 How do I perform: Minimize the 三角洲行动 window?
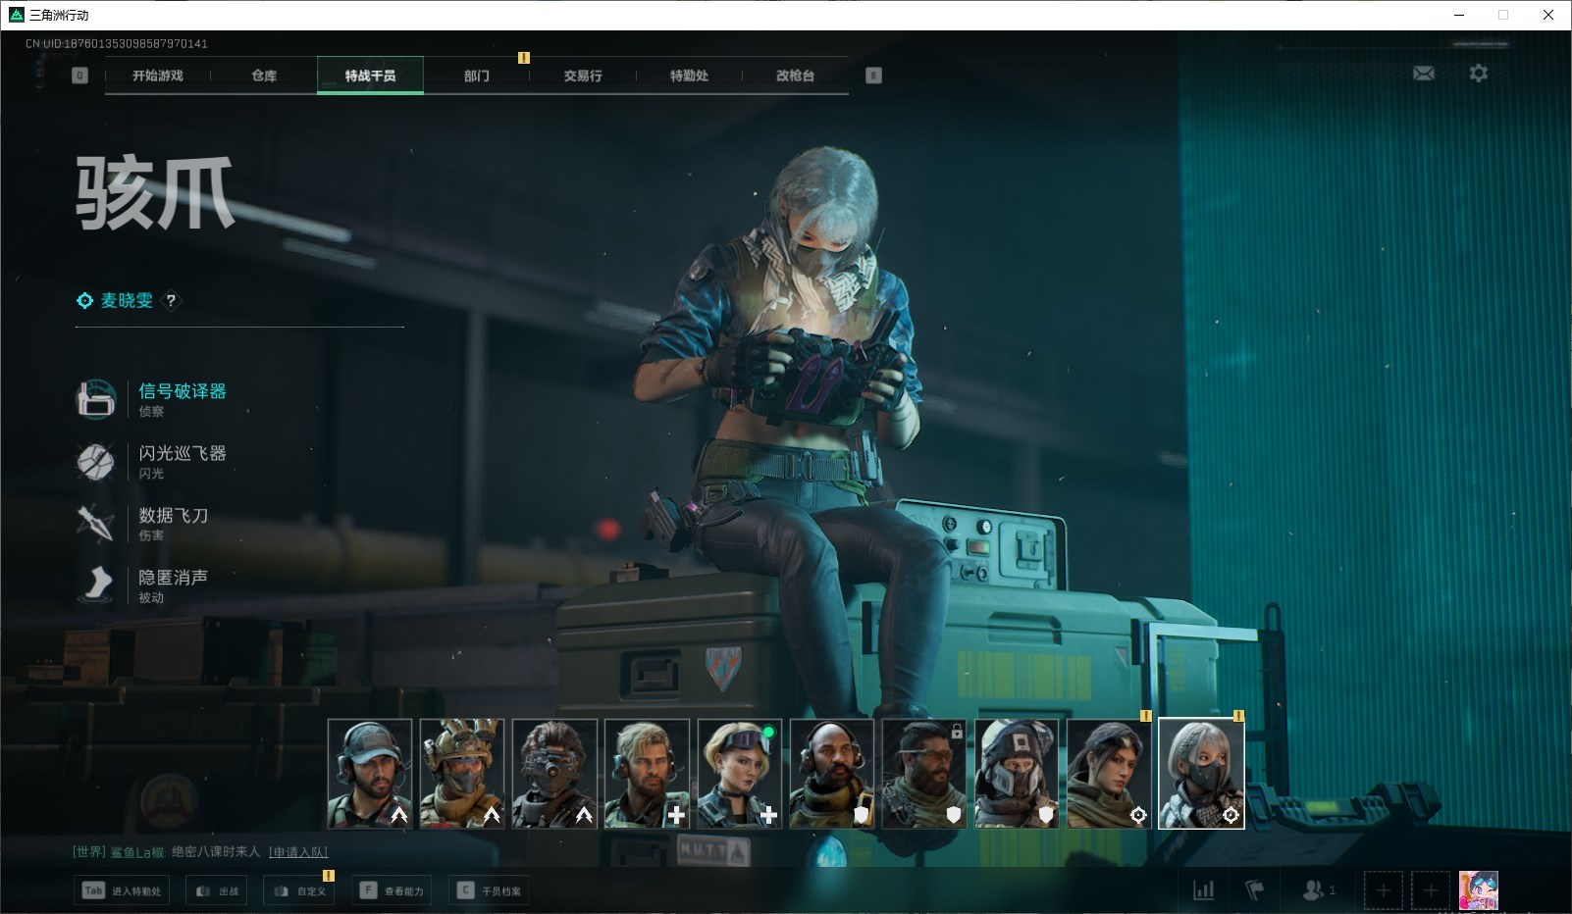1458,15
